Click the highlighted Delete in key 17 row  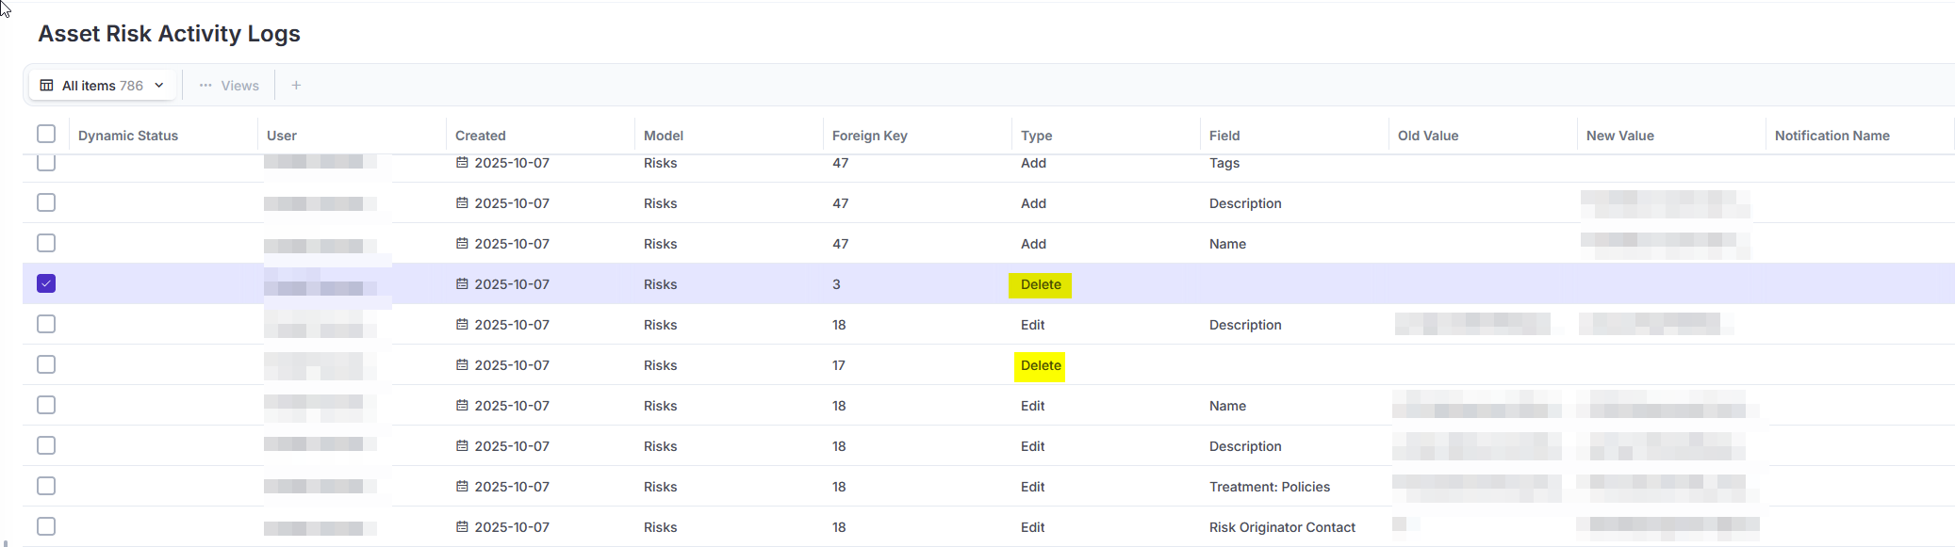pos(1040,365)
